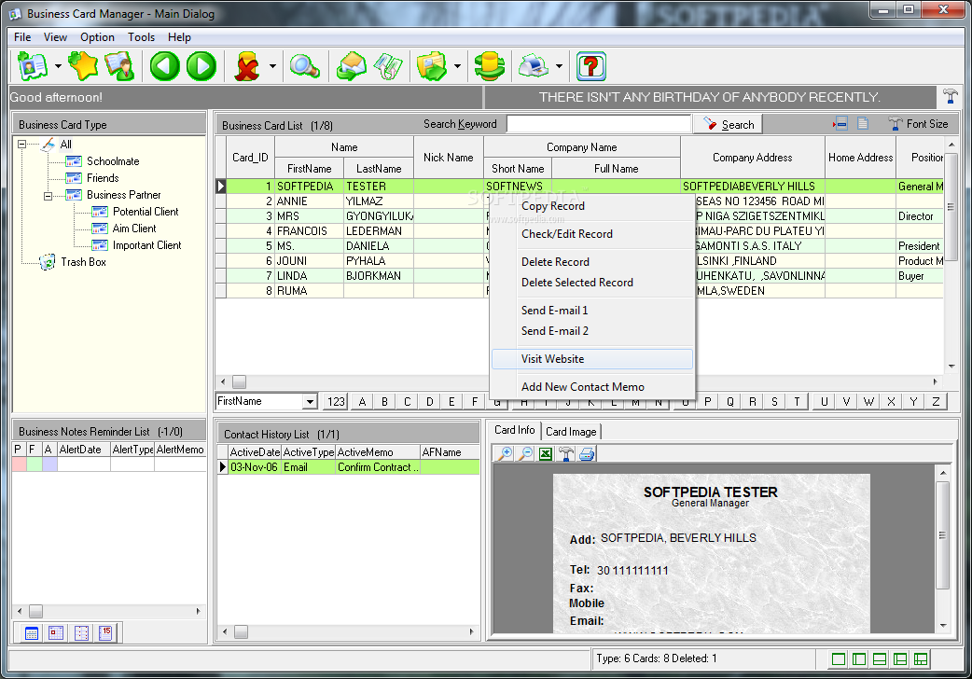Image resolution: width=972 pixels, height=679 pixels.
Task: Click the small page icon left of Font Size
Action: [863, 124]
